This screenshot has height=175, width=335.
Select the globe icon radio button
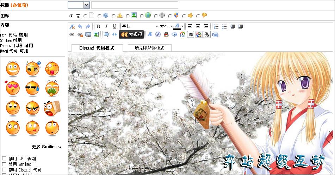tap(142, 16)
